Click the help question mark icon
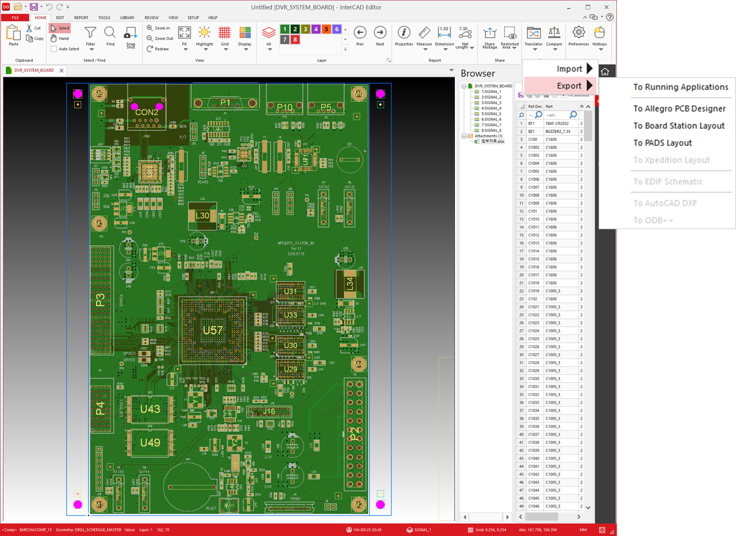This screenshot has height=536, width=736. 610,17
